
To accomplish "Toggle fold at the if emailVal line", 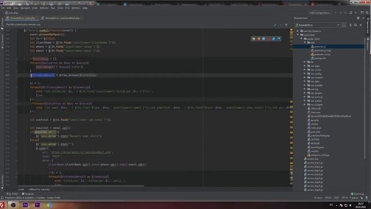I will (17, 132).
